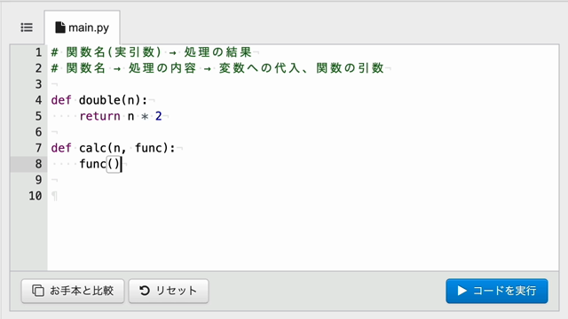Click the circular arrow reset icon
The width and height of the screenshot is (568, 319).
pyautogui.click(x=145, y=291)
